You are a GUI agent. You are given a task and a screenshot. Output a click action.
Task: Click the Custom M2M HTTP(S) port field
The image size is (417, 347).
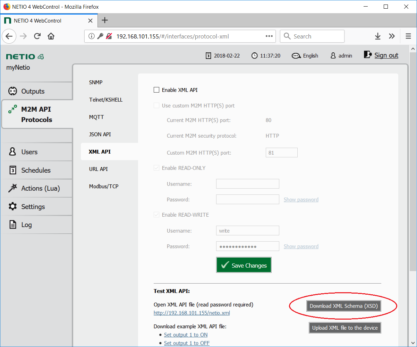pyautogui.click(x=282, y=153)
